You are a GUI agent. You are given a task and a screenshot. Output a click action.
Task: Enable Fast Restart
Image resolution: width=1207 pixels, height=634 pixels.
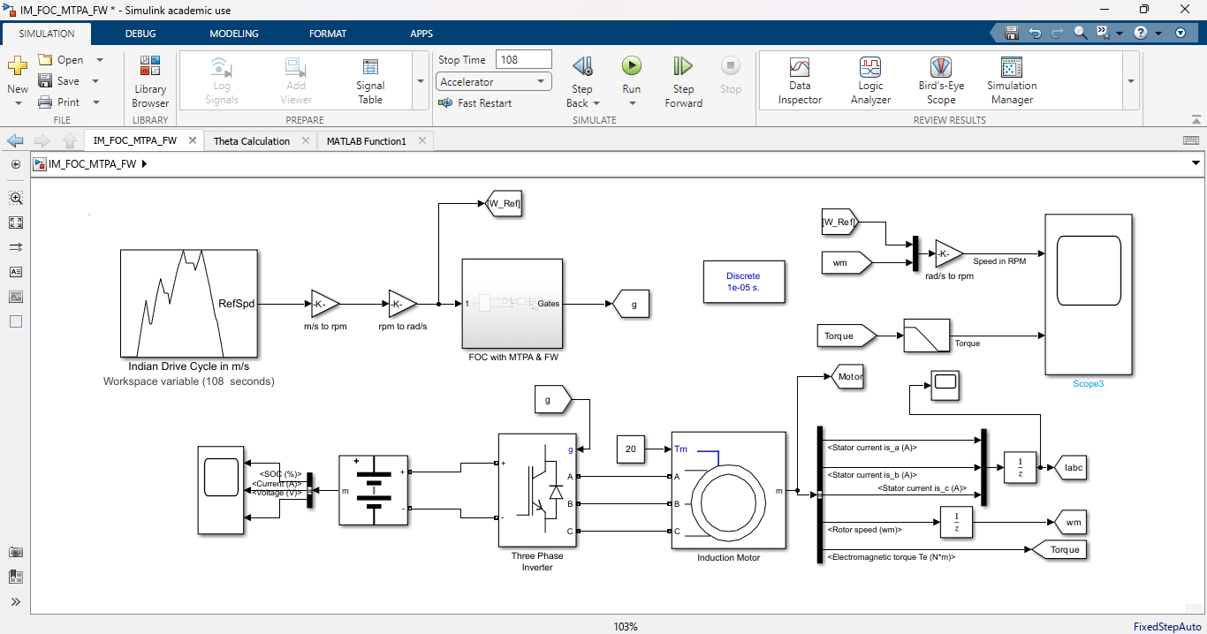477,102
